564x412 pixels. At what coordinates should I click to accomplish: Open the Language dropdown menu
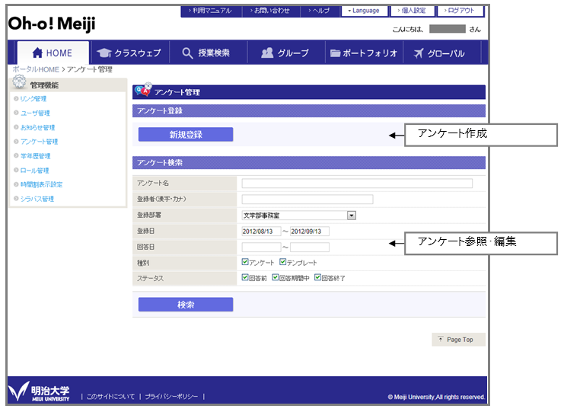(365, 11)
